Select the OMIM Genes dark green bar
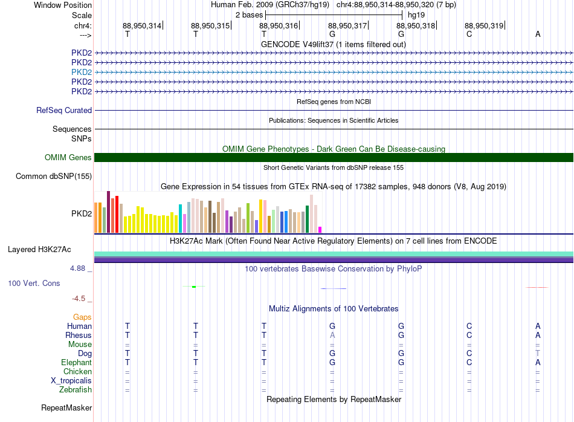Screen dimensions: 574x422 [x=334, y=158]
